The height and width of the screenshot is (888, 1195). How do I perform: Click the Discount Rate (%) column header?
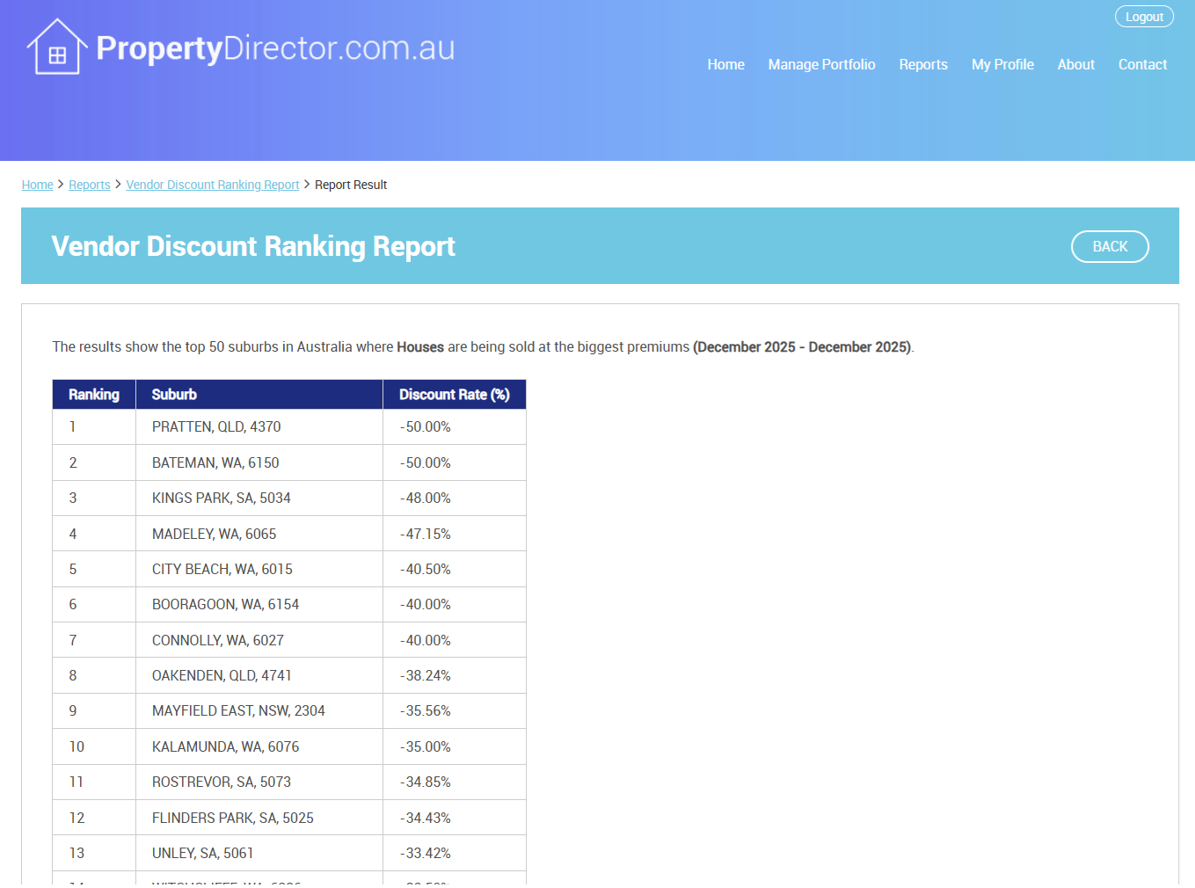click(454, 395)
